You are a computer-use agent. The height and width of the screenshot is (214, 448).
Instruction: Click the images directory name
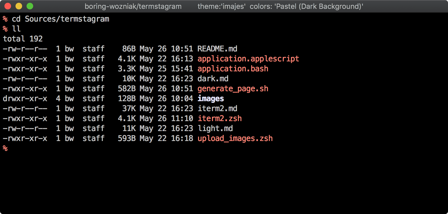click(x=210, y=99)
